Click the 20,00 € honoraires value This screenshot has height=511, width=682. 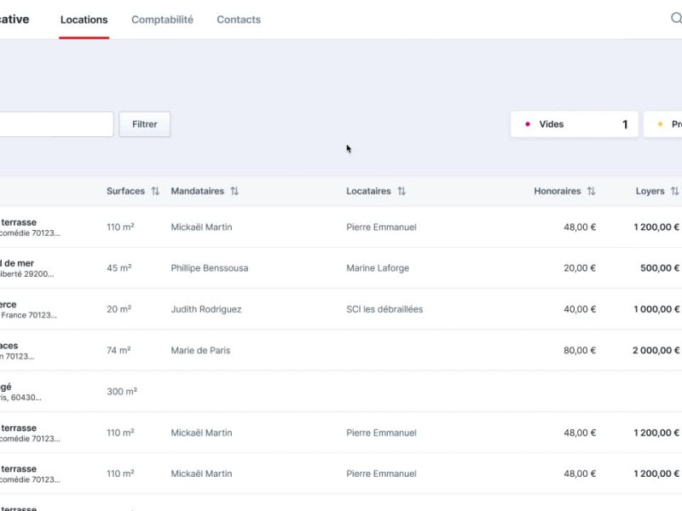click(580, 268)
